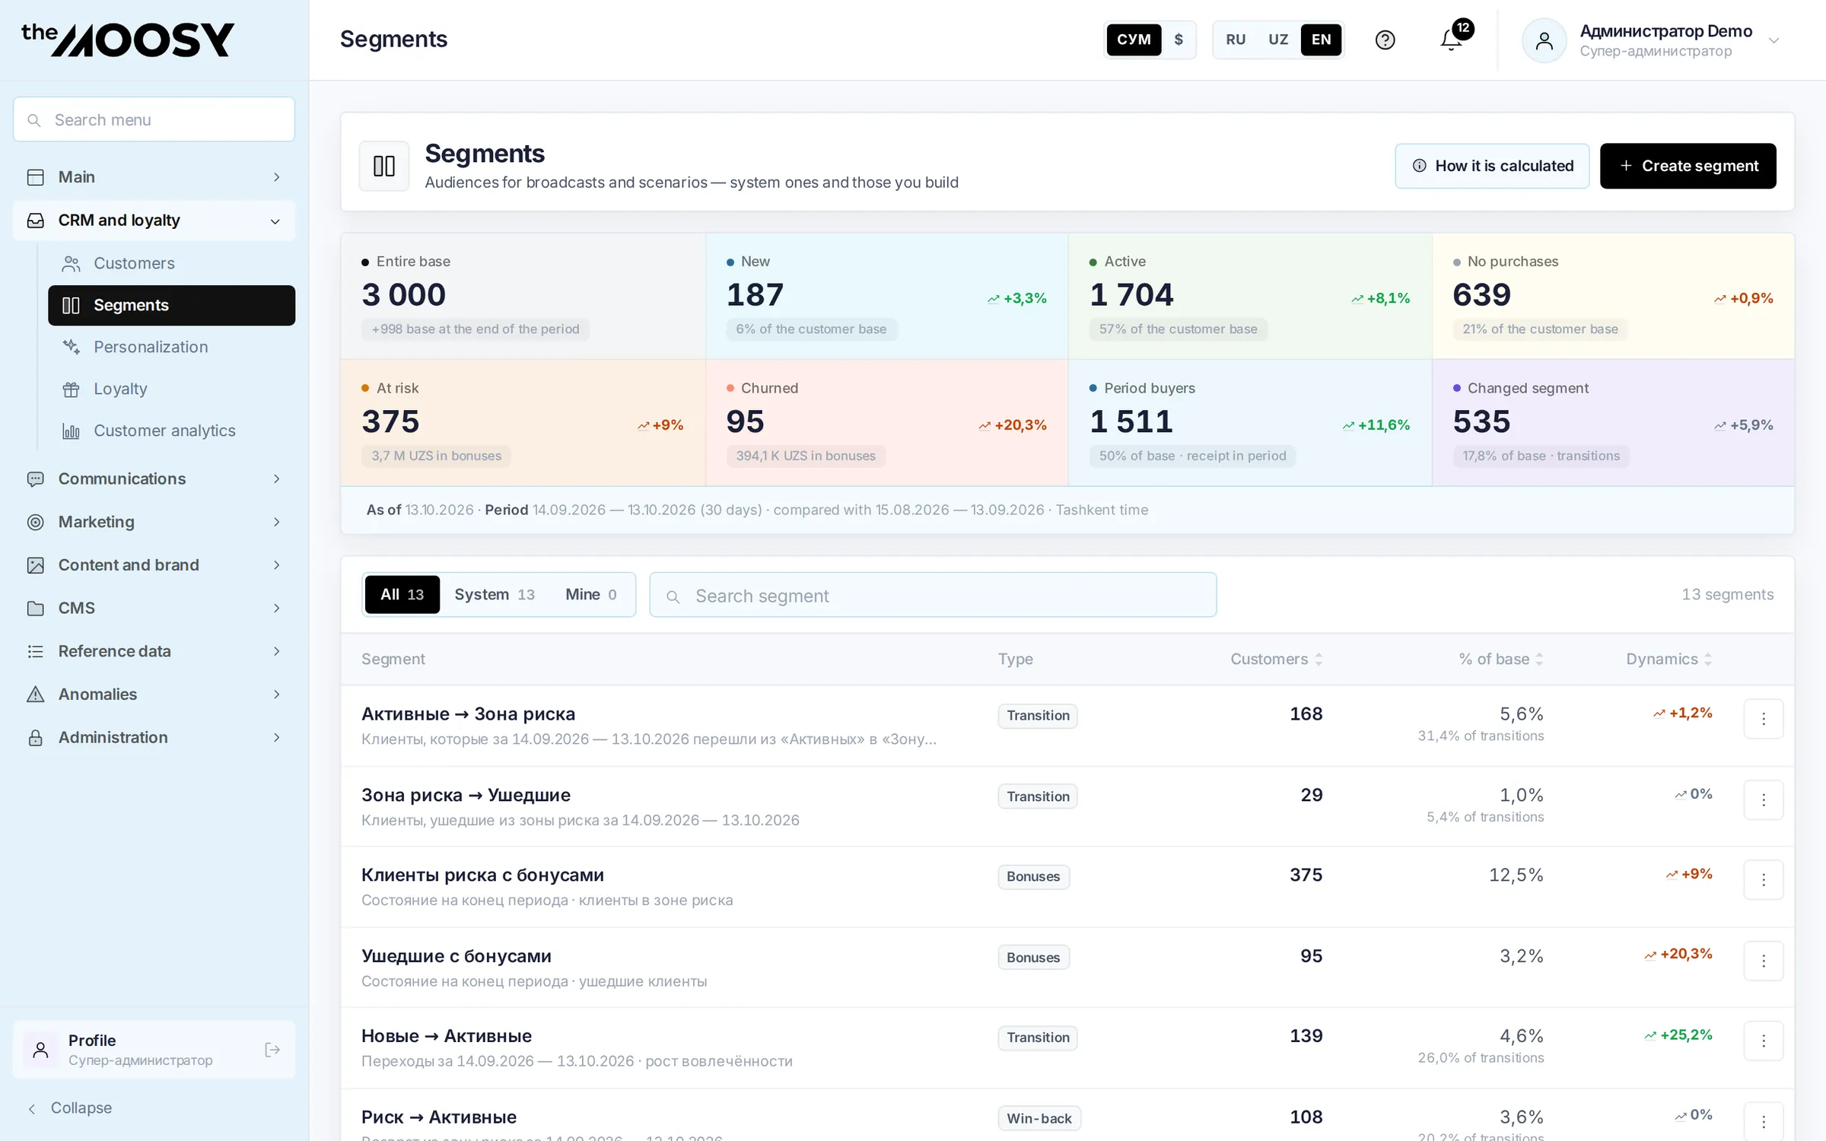Switch language to UZ
This screenshot has height=1141, width=1826.
click(1278, 40)
